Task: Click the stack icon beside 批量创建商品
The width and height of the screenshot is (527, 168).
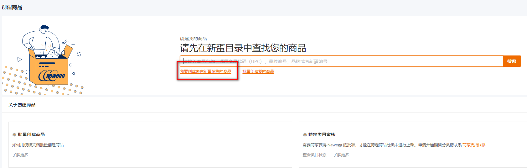Action: pyautogui.click(x=14, y=135)
